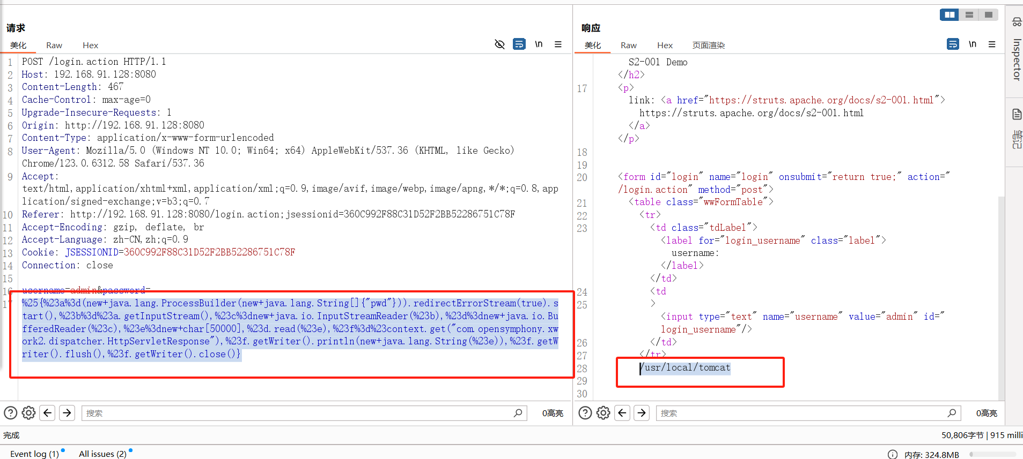Switch request view to Raw tab
The image size is (1023, 459).
pyautogui.click(x=54, y=46)
